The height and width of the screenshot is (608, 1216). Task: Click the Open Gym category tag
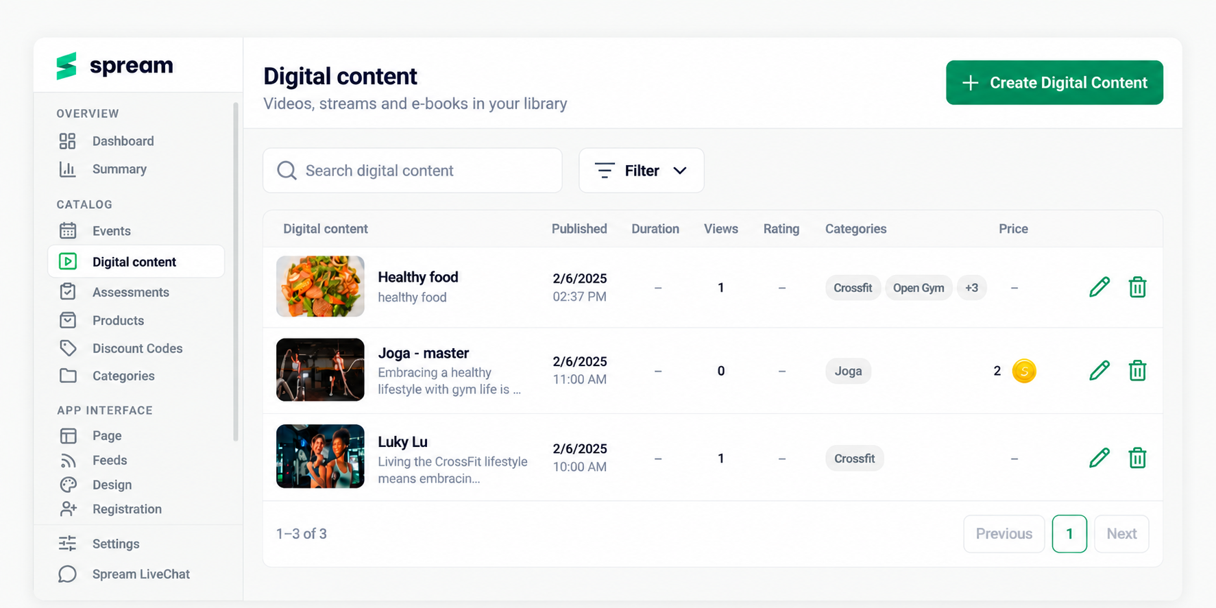(919, 288)
